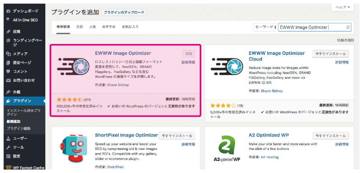The image size is (363, 173).
Task: Open the コメント menu item
Action: (x=20, y=71)
